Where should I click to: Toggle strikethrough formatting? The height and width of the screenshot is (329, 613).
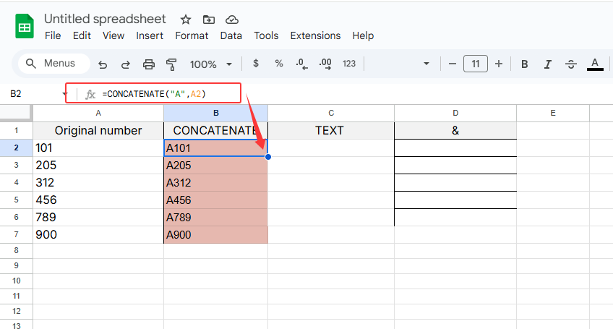[571, 64]
